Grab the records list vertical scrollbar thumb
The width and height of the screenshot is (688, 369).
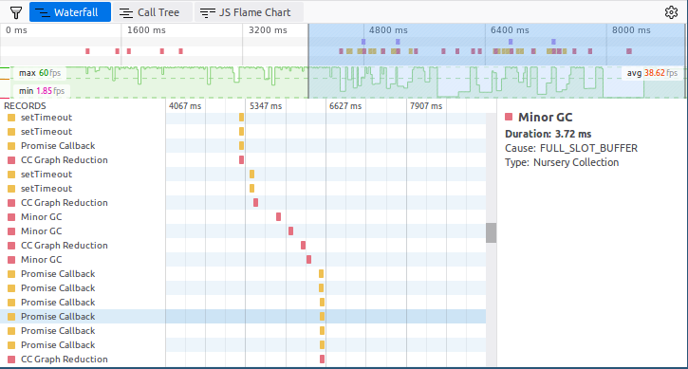491,232
